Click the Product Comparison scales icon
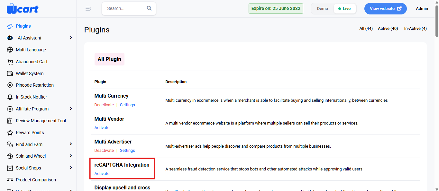The height and width of the screenshot is (191, 439). 10,180
